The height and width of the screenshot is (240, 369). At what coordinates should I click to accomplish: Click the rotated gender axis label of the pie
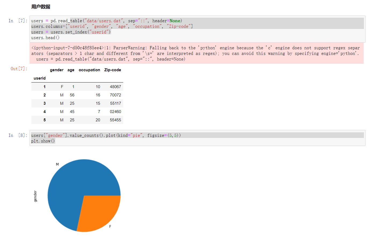click(x=35, y=196)
